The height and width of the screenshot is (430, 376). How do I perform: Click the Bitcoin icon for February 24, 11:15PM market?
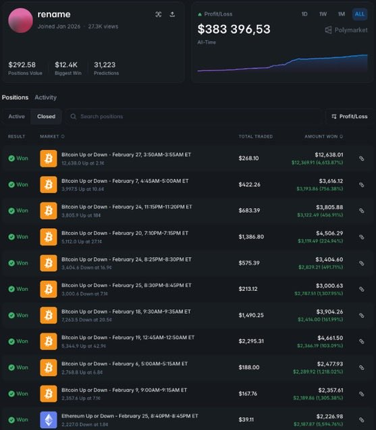pos(49,211)
